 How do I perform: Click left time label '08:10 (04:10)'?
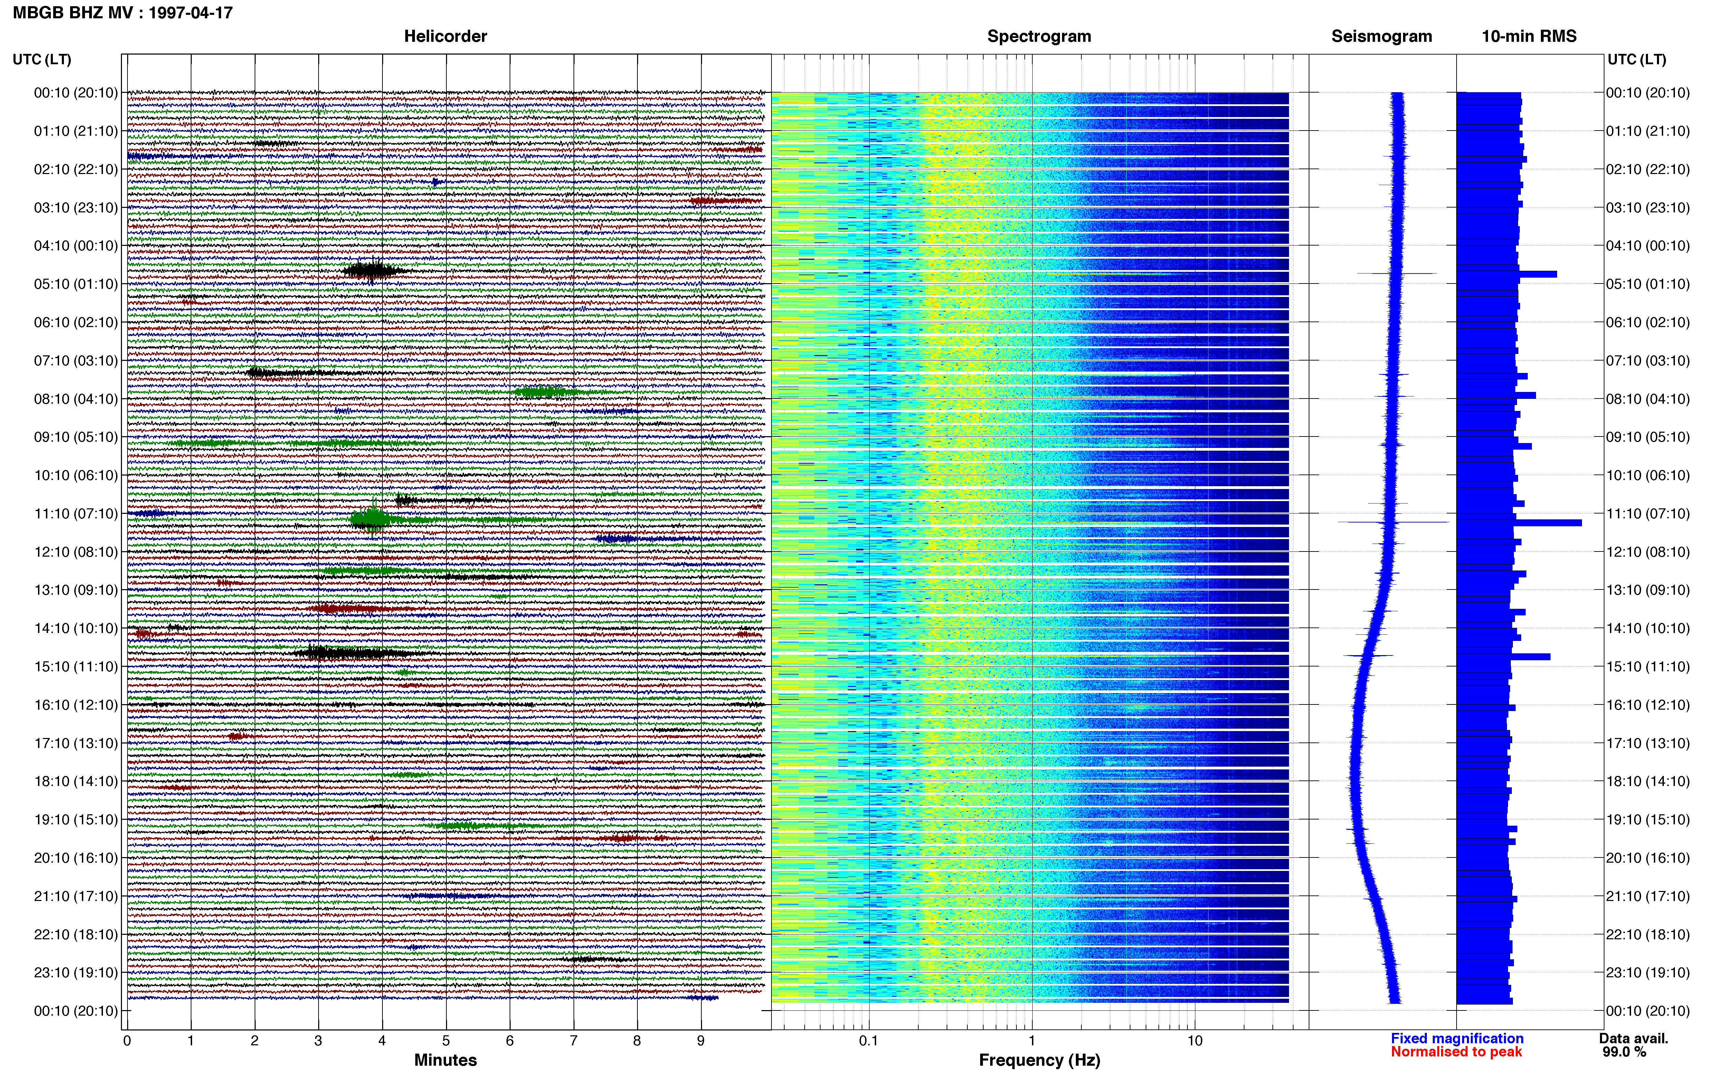(76, 399)
